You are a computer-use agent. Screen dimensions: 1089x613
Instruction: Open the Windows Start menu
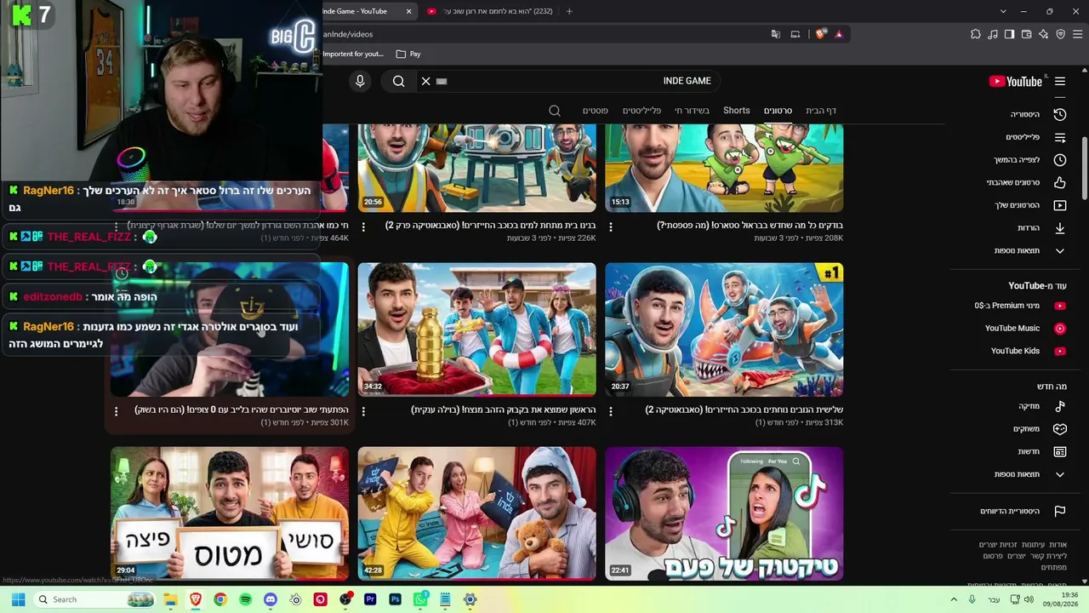[18, 599]
